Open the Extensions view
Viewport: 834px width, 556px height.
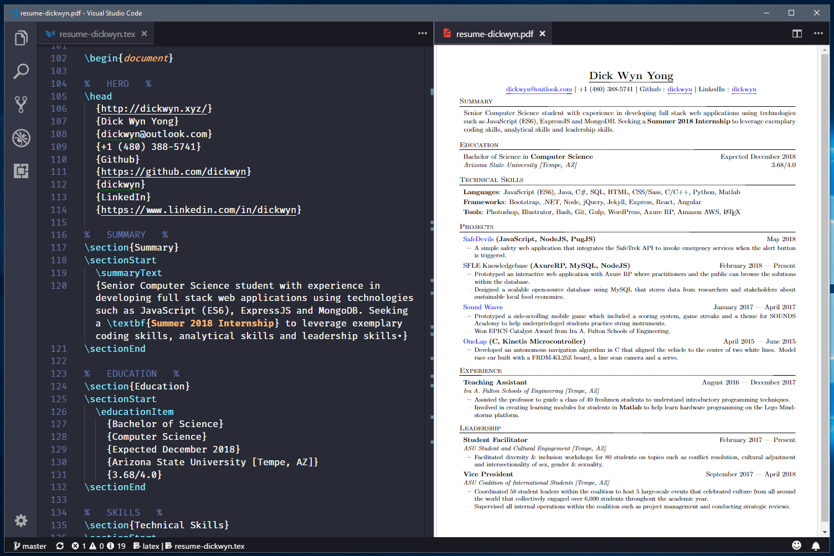21,171
